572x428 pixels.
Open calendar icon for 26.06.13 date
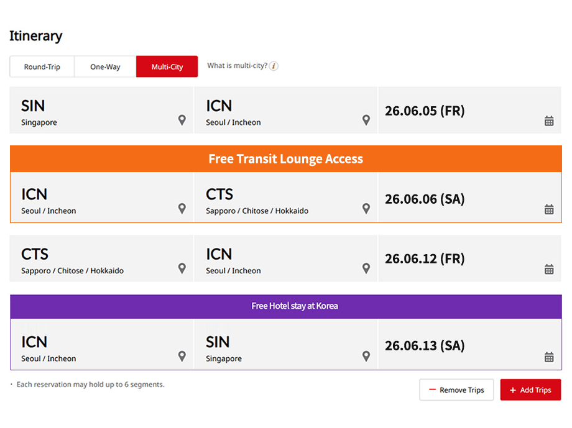(549, 357)
